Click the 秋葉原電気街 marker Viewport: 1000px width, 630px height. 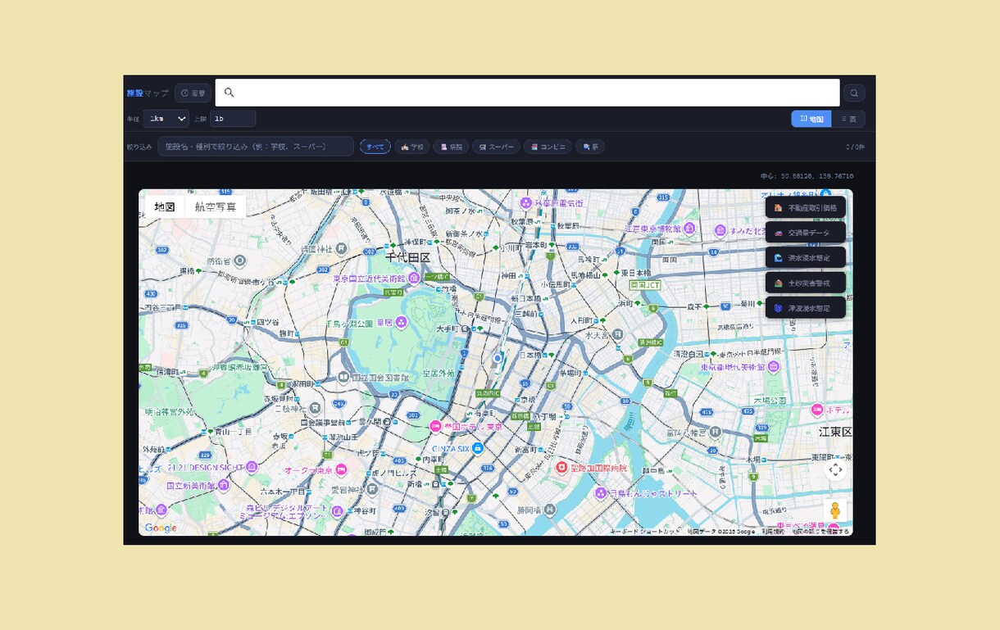tap(526, 202)
